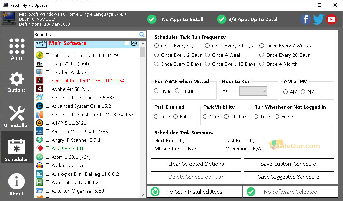The height and width of the screenshot is (201, 343).
Task: Click the Auslogics Disk Defrag icon
Action: (x=39, y=174)
